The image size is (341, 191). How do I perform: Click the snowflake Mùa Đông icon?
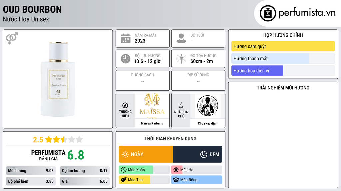(176, 180)
